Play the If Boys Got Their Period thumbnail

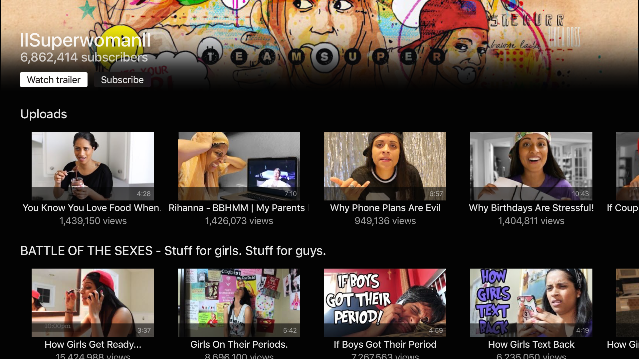tap(385, 302)
